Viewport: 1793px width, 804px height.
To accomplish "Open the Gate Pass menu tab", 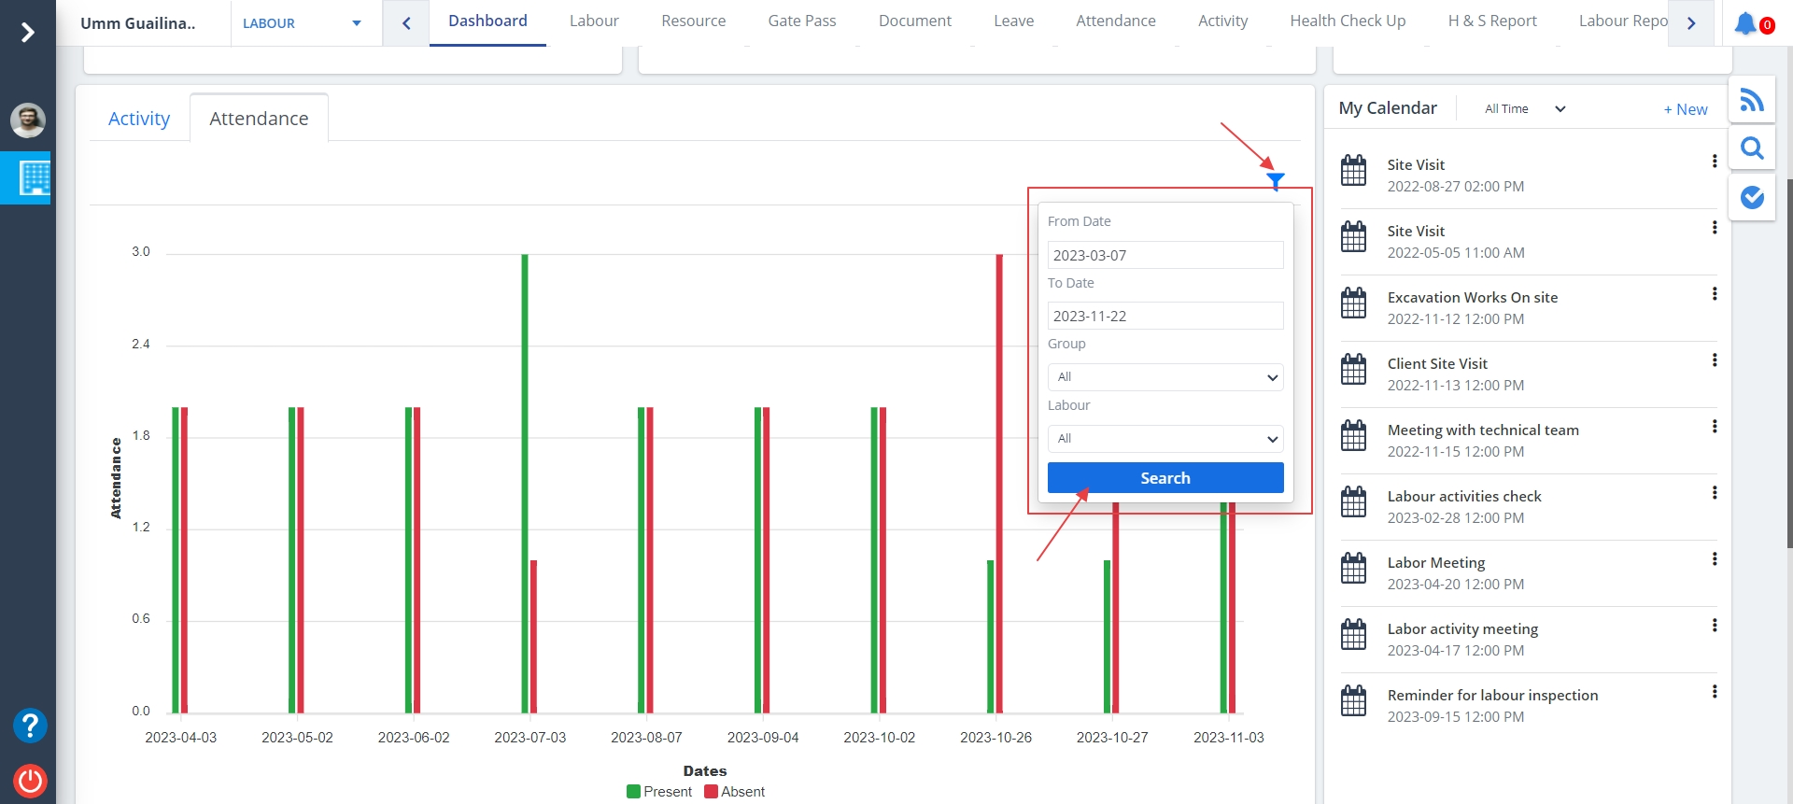I will (x=801, y=21).
